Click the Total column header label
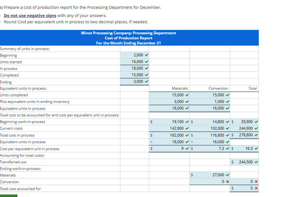The image size is (307, 197). point(252,88)
